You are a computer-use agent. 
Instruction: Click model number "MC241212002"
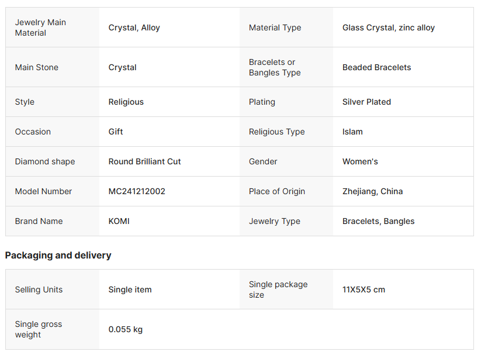pos(137,191)
